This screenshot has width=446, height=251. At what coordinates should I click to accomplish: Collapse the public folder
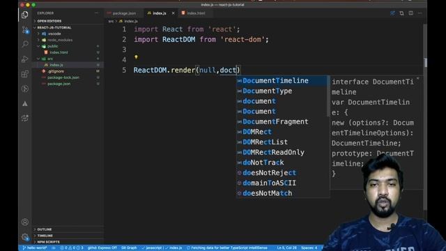pyautogui.click(x=52, y=46)
